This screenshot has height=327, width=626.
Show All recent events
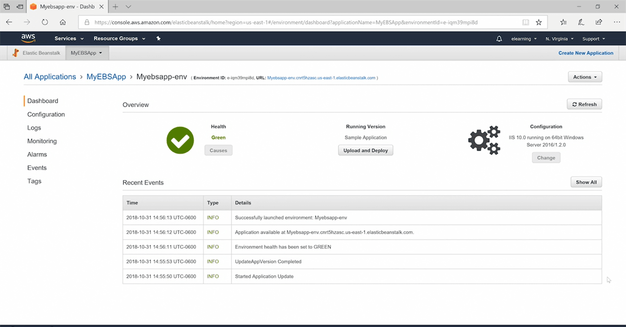point(586,182)
